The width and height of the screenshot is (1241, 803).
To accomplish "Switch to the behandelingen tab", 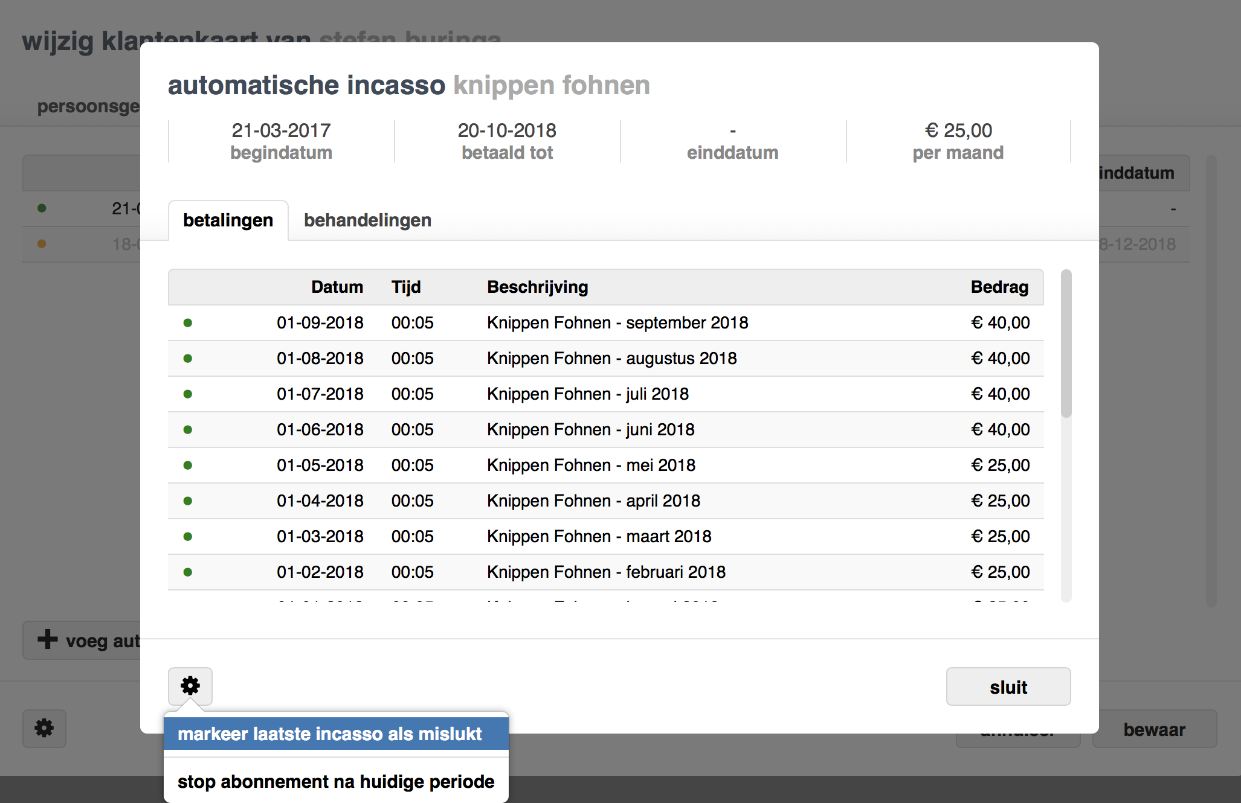I will (x=367, y=220).
